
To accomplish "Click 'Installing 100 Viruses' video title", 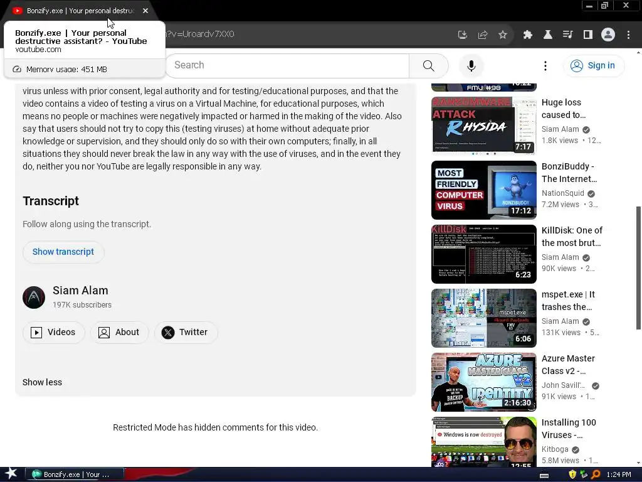I will 568,428.
